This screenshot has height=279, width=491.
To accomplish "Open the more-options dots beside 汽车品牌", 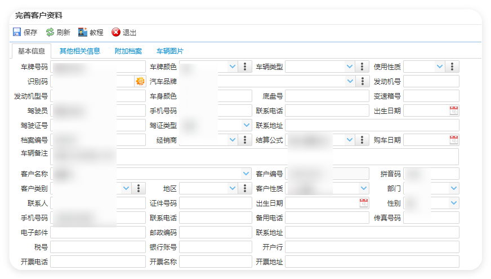I will coord(363,81).
